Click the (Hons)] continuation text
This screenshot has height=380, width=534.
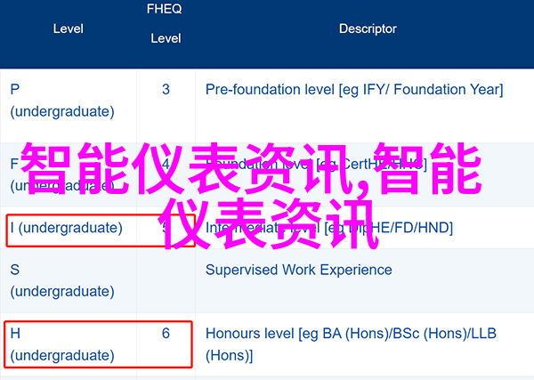click(229, 355)
